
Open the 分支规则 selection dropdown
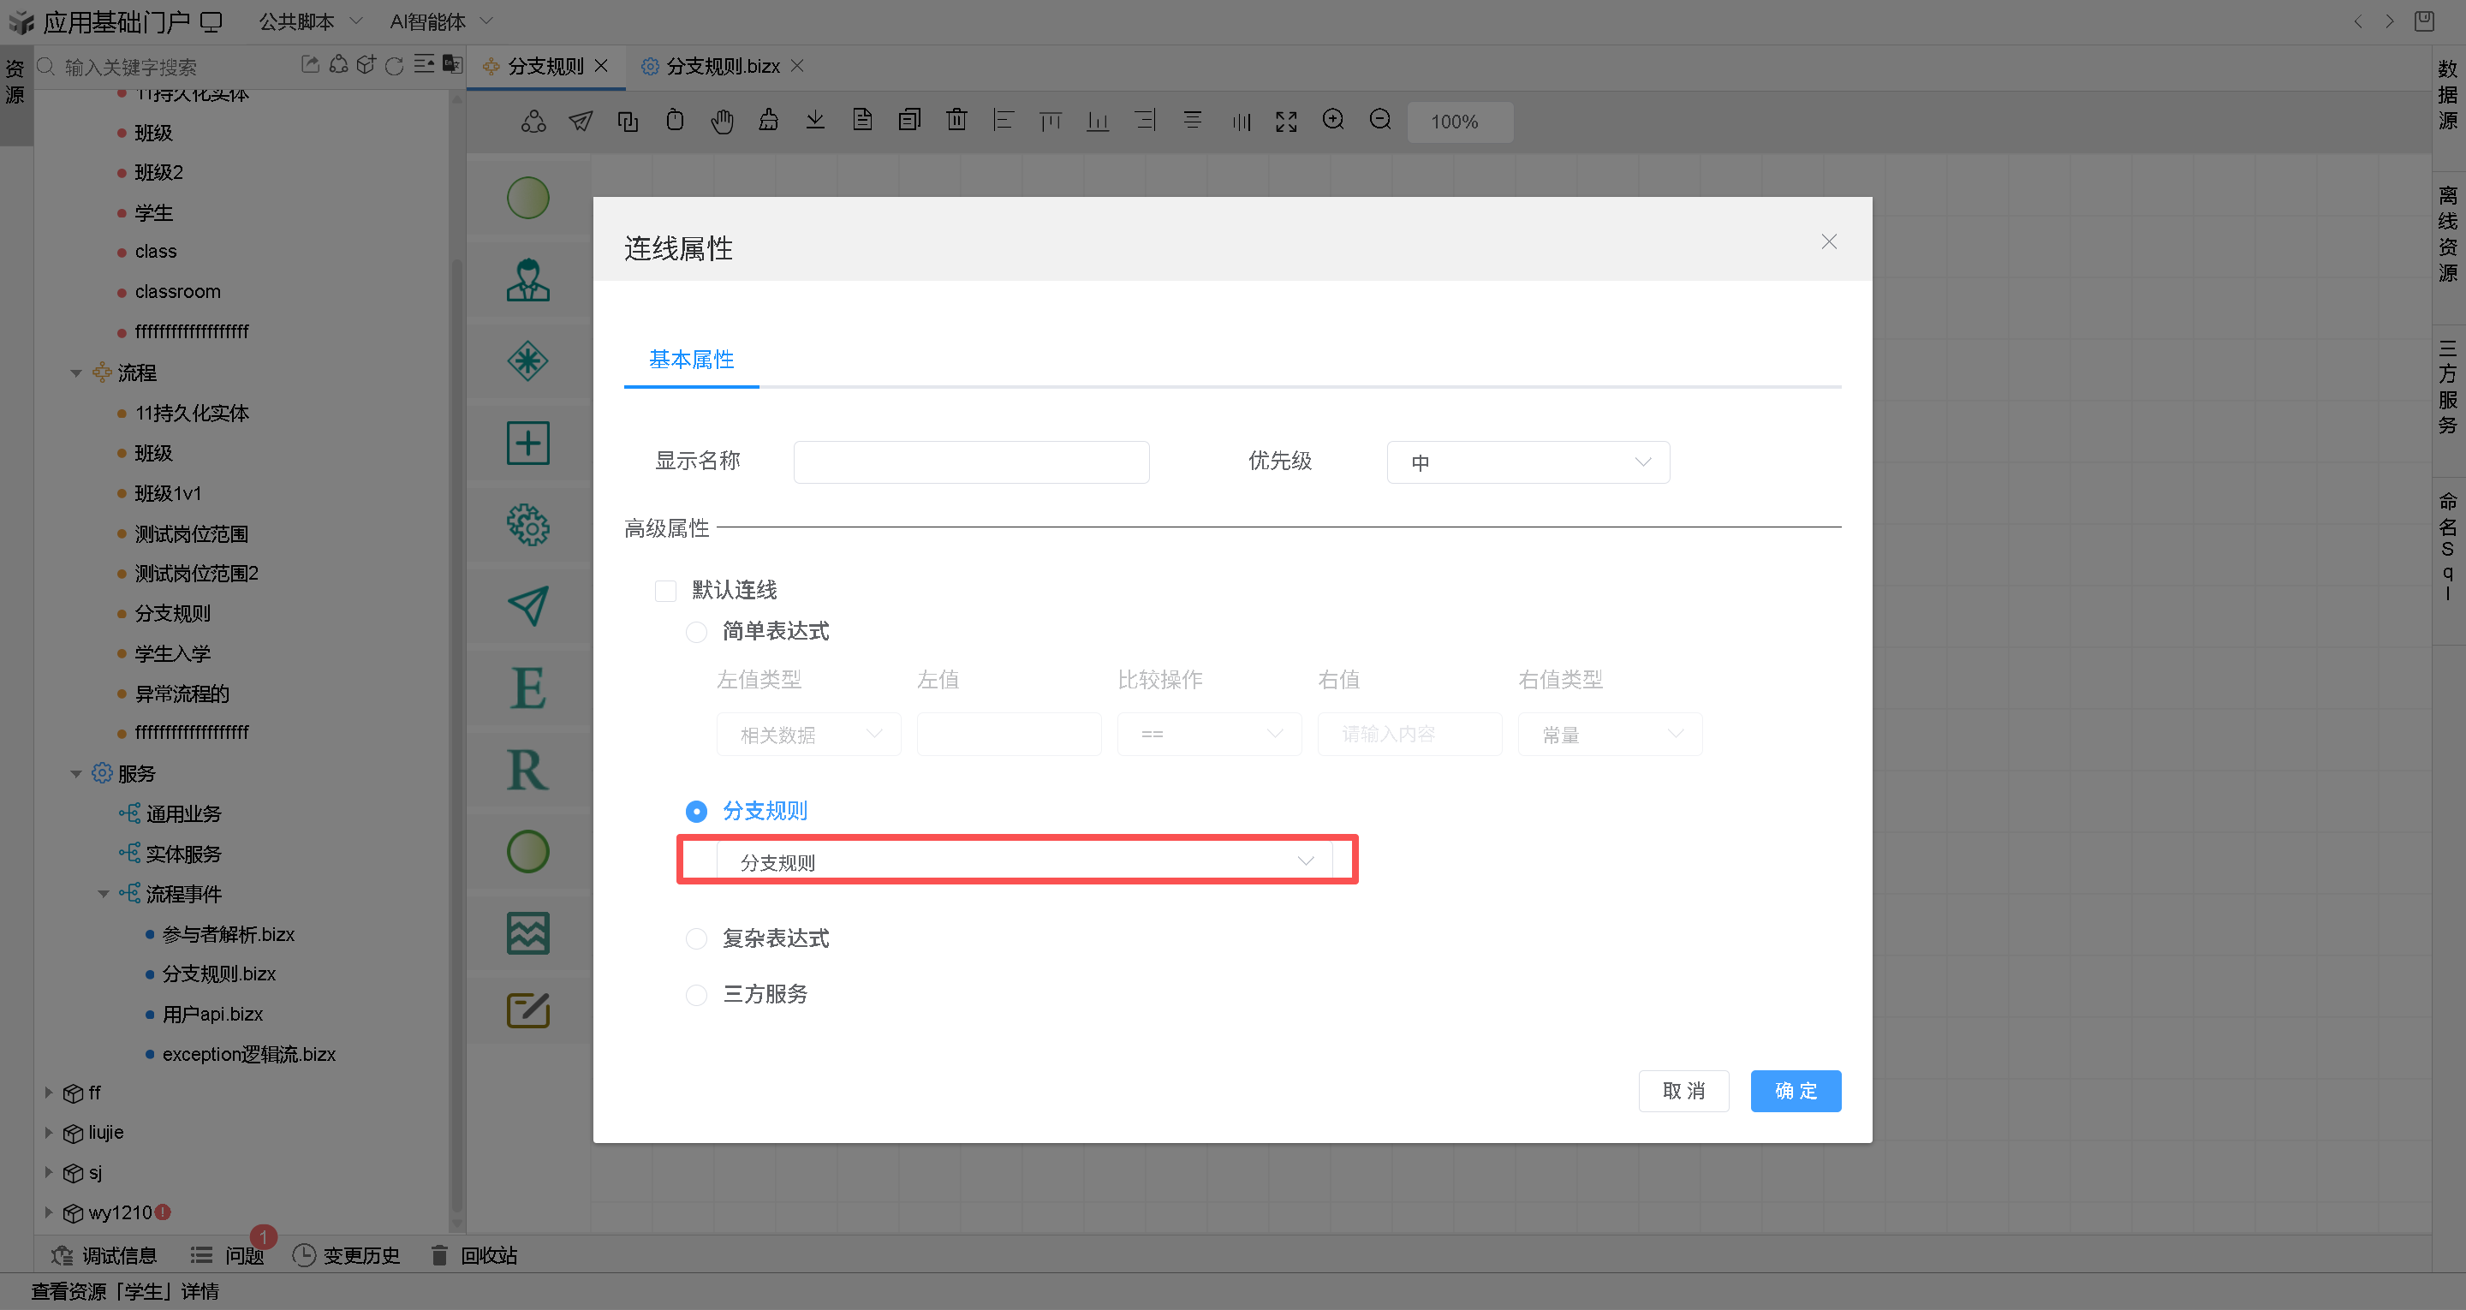(1024, 862)
